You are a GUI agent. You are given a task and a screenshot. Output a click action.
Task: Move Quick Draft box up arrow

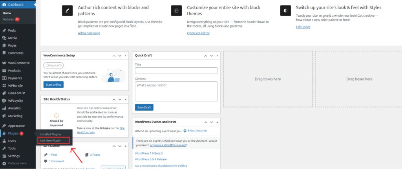pos(206,56)
